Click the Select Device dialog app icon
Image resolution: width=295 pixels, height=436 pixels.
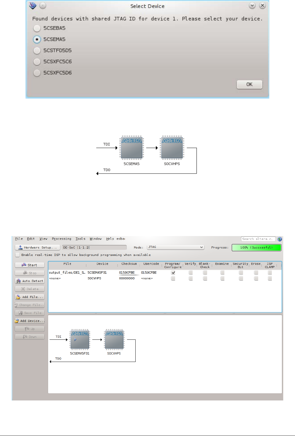(33, 5)
